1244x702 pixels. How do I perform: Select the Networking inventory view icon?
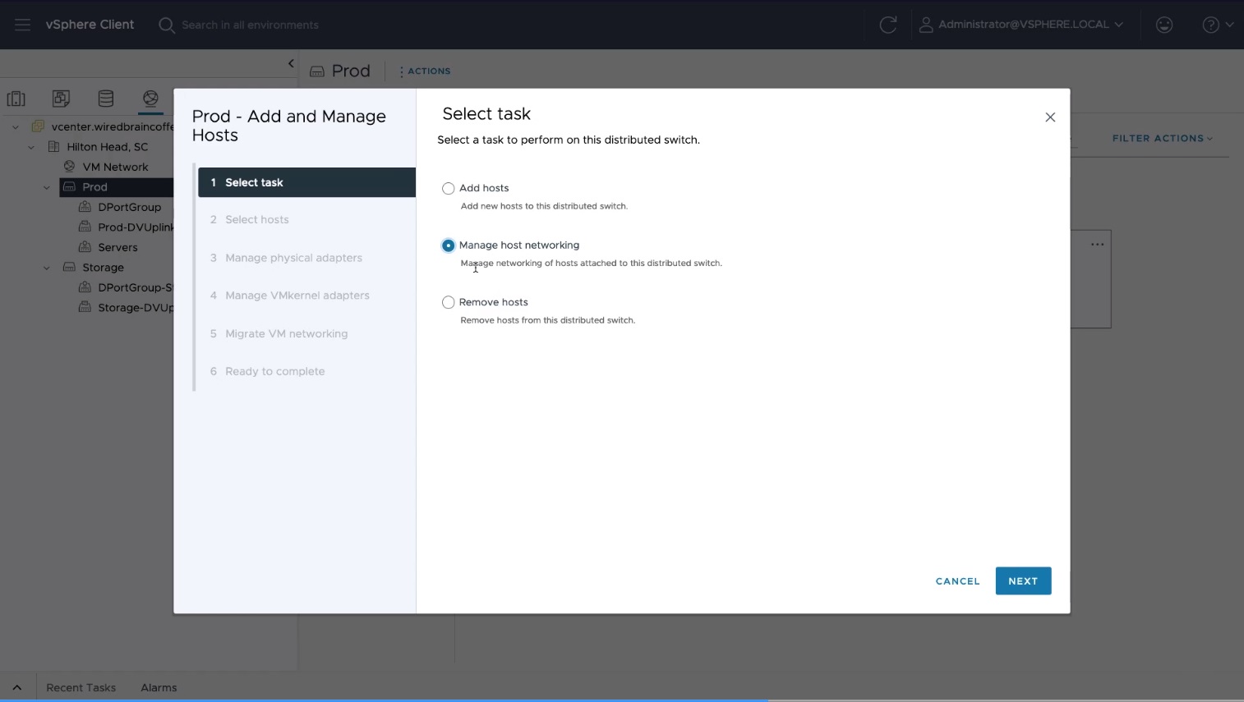[x=150, y=99]
